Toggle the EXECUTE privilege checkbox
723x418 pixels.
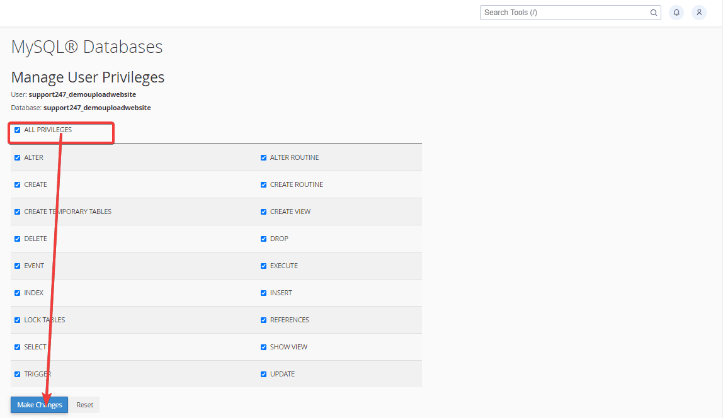pyautogui.click(x=264, y=266)
